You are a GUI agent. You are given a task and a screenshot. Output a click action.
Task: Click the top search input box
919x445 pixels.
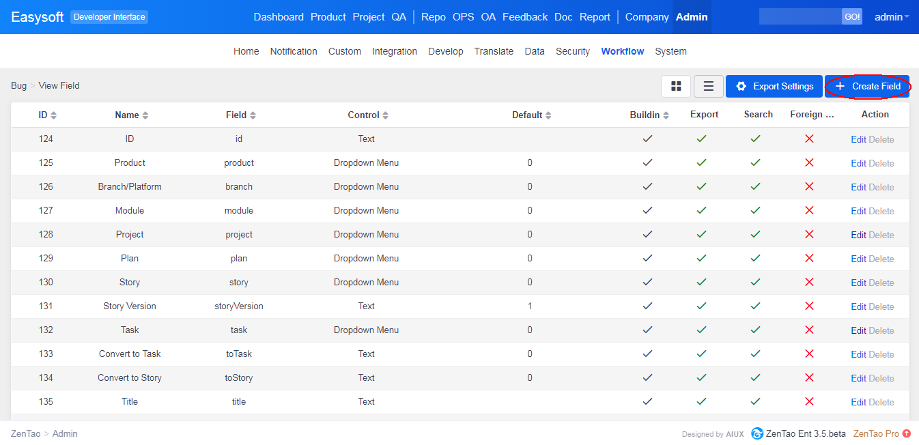(x=800, y=17)
